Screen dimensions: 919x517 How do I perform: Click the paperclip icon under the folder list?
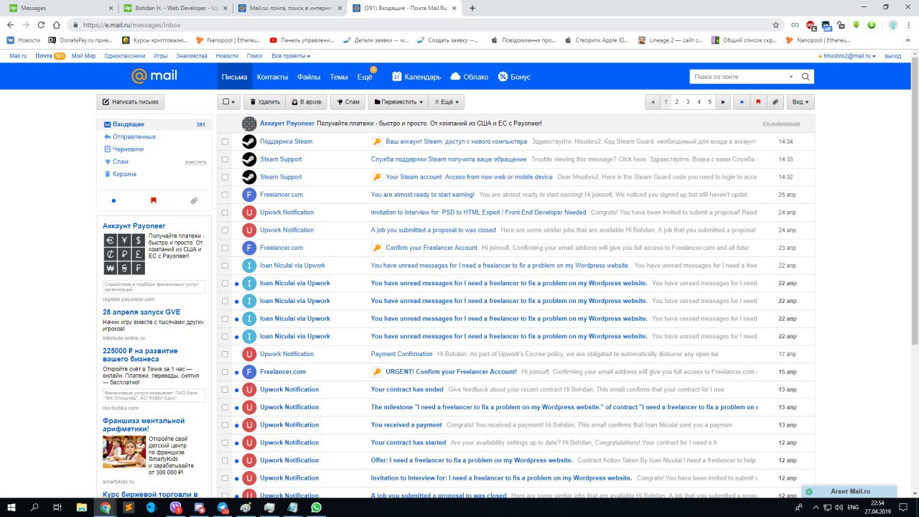(x=194, y=201)
